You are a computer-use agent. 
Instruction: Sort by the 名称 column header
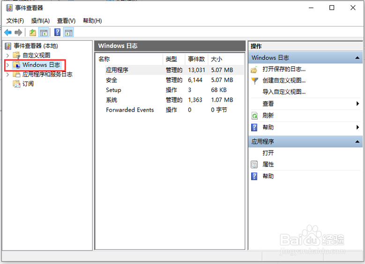[x=129, y=59]
